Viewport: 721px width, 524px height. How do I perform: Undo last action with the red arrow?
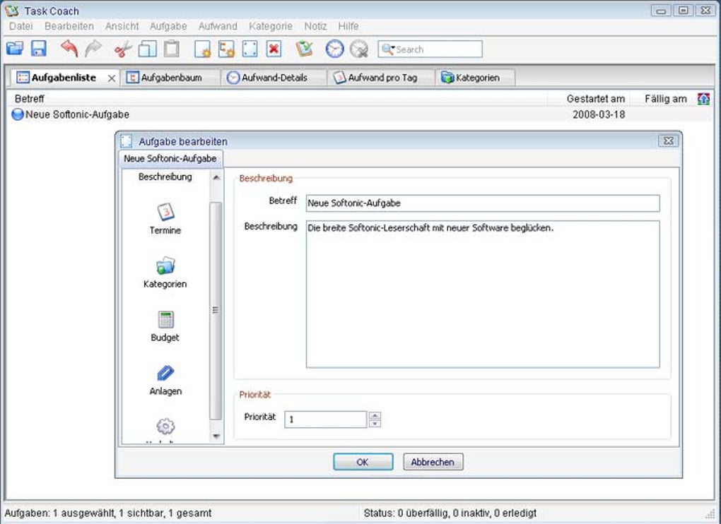(68, 47)
